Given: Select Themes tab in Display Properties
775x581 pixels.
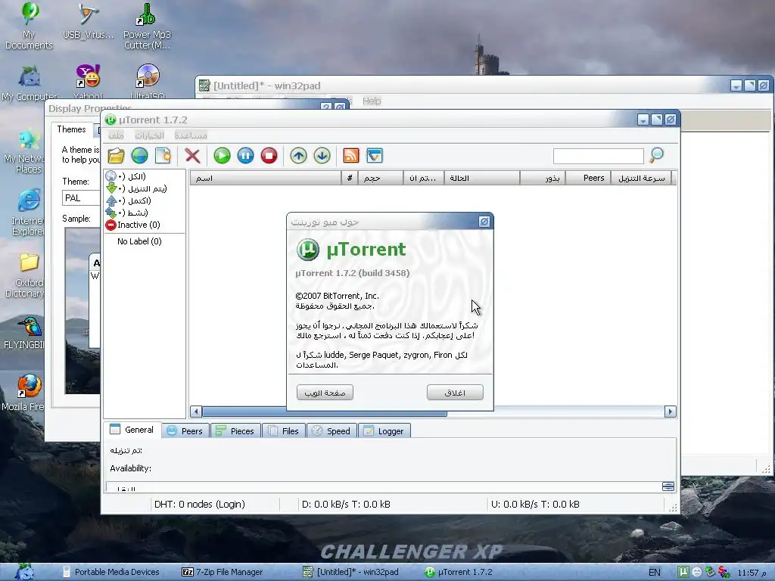Looking at the screenshot, I should 71,129.
